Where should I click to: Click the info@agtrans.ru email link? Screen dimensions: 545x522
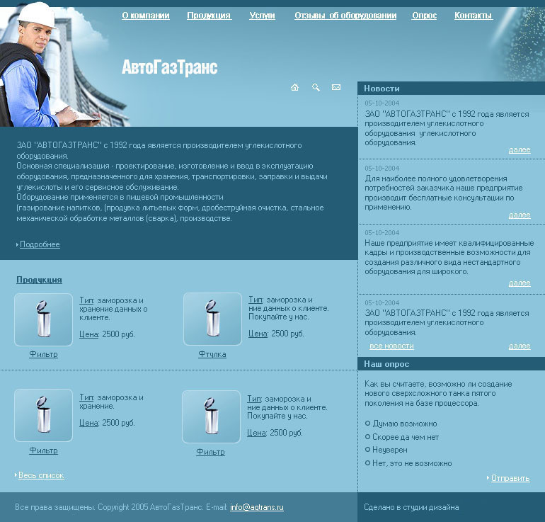point(257,507)
